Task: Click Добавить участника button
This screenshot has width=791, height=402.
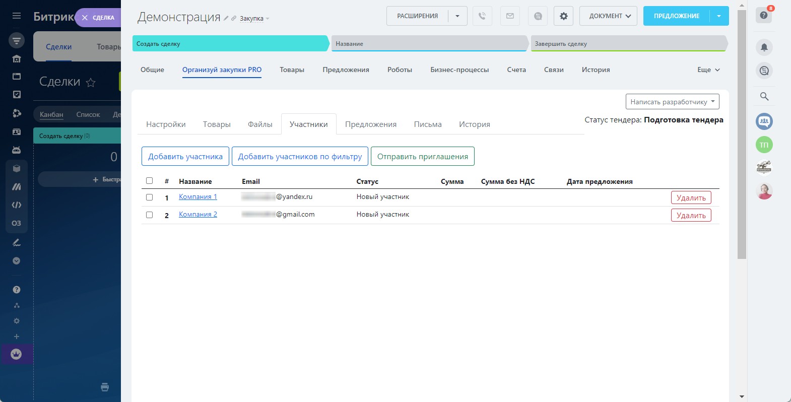Action: coord(185,157)
